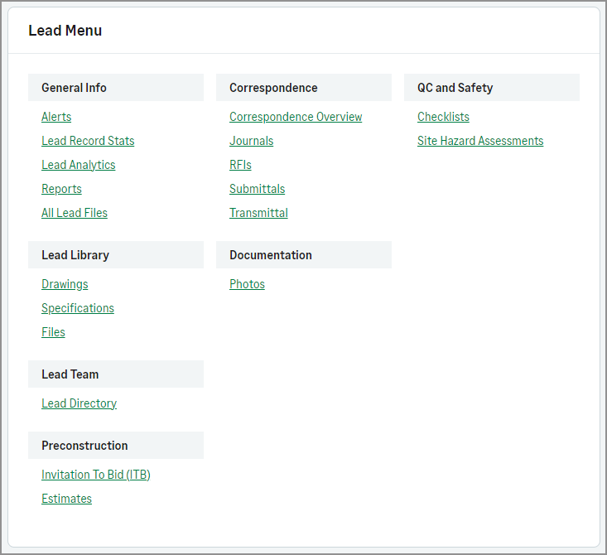
Task: Open All Lead Files
Action: pos(75,213)
